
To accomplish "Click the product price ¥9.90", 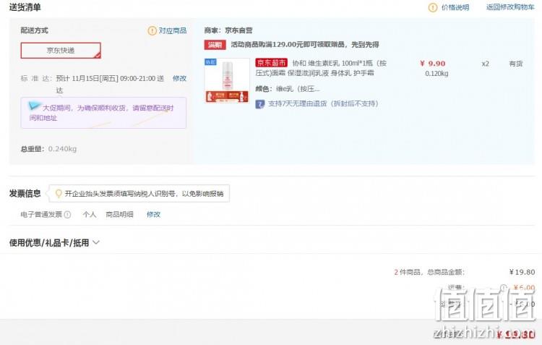I will 432,64.
